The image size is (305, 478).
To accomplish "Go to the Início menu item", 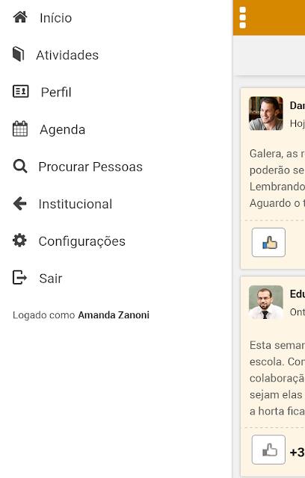I will point(56,18).
